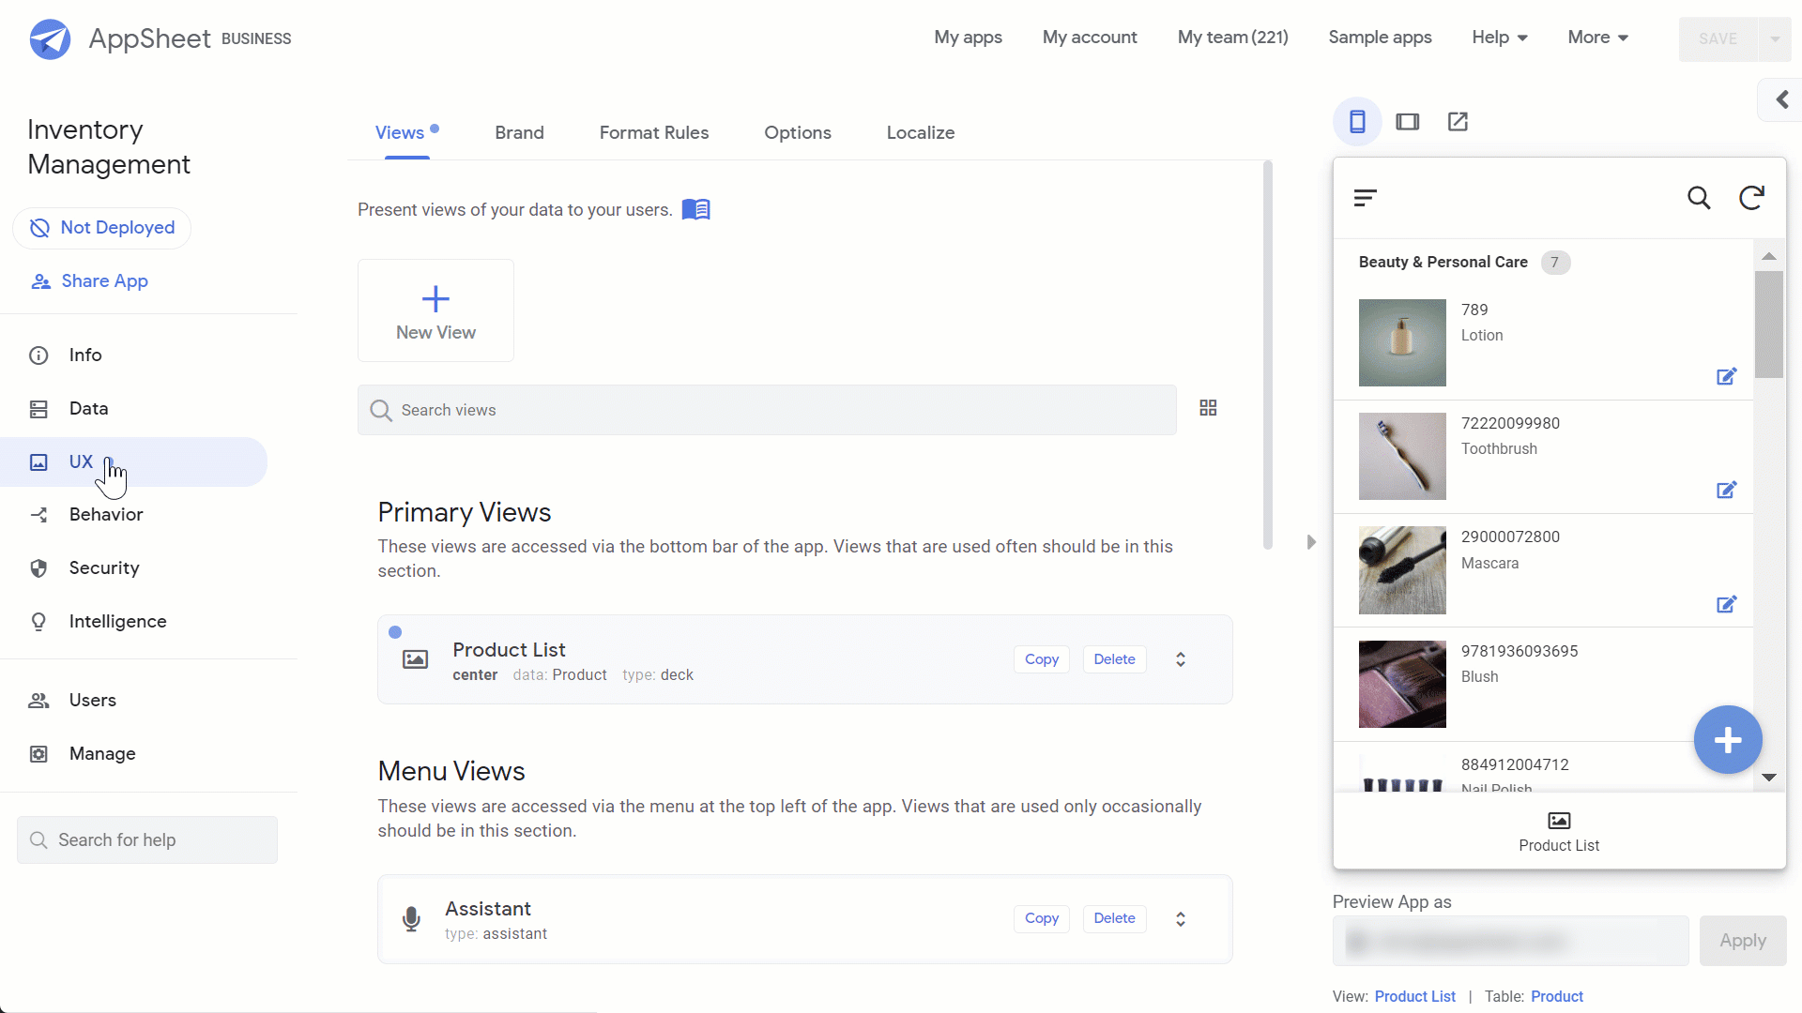This screenshot has height=1013, width=1802.
Task: Open app in external preview
Action: pos(1458,120)
